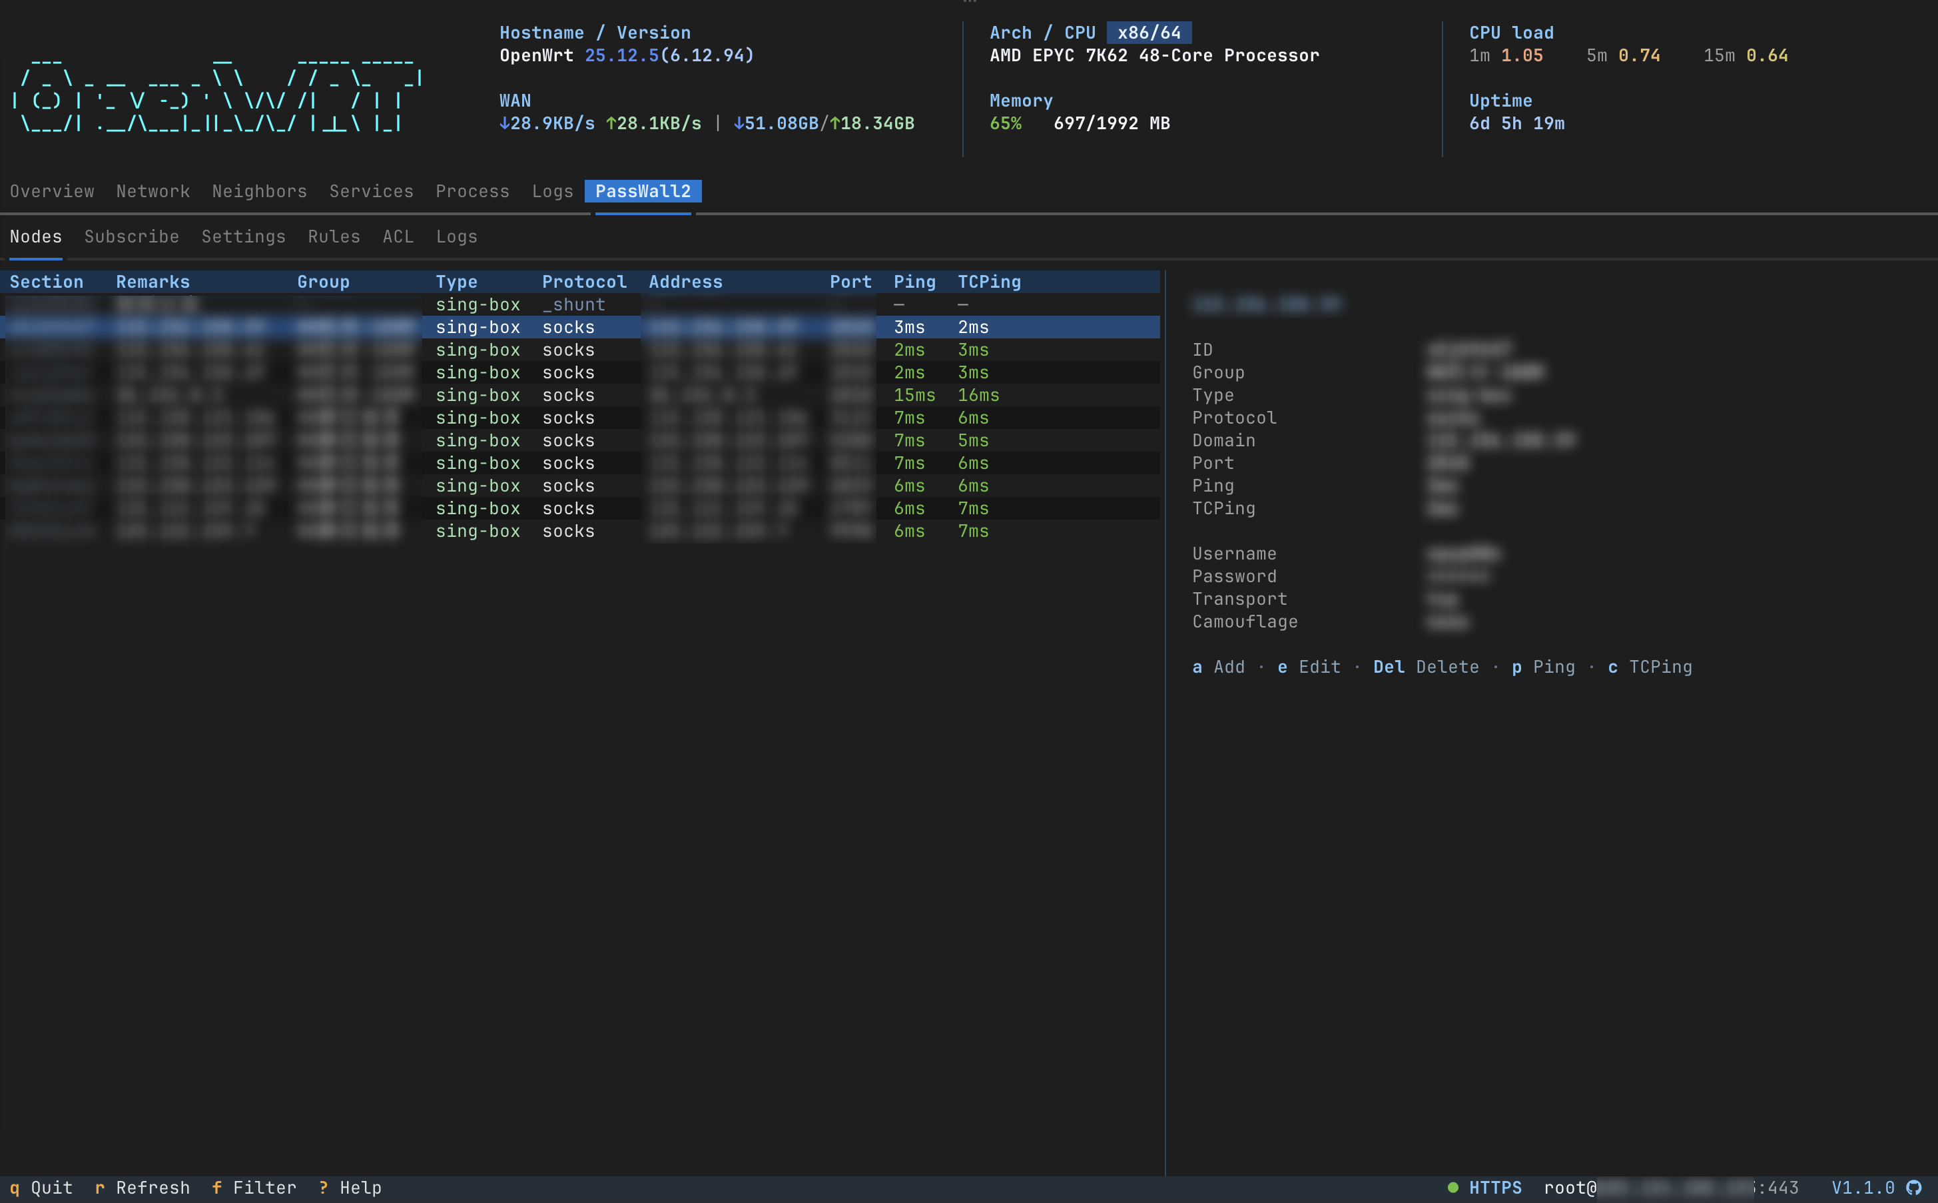
Task: Select the node row with 3ms ping, 2ms TCPing
Action: click(x=579, y=328)
